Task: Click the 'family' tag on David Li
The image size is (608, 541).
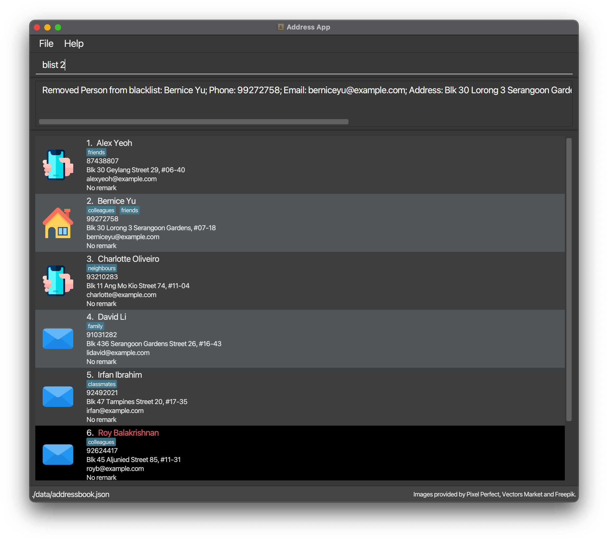Action: point(95,326)
